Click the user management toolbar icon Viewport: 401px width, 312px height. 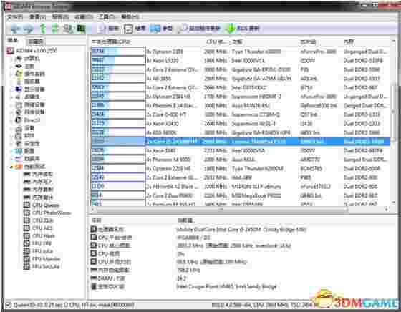point(68,29)
